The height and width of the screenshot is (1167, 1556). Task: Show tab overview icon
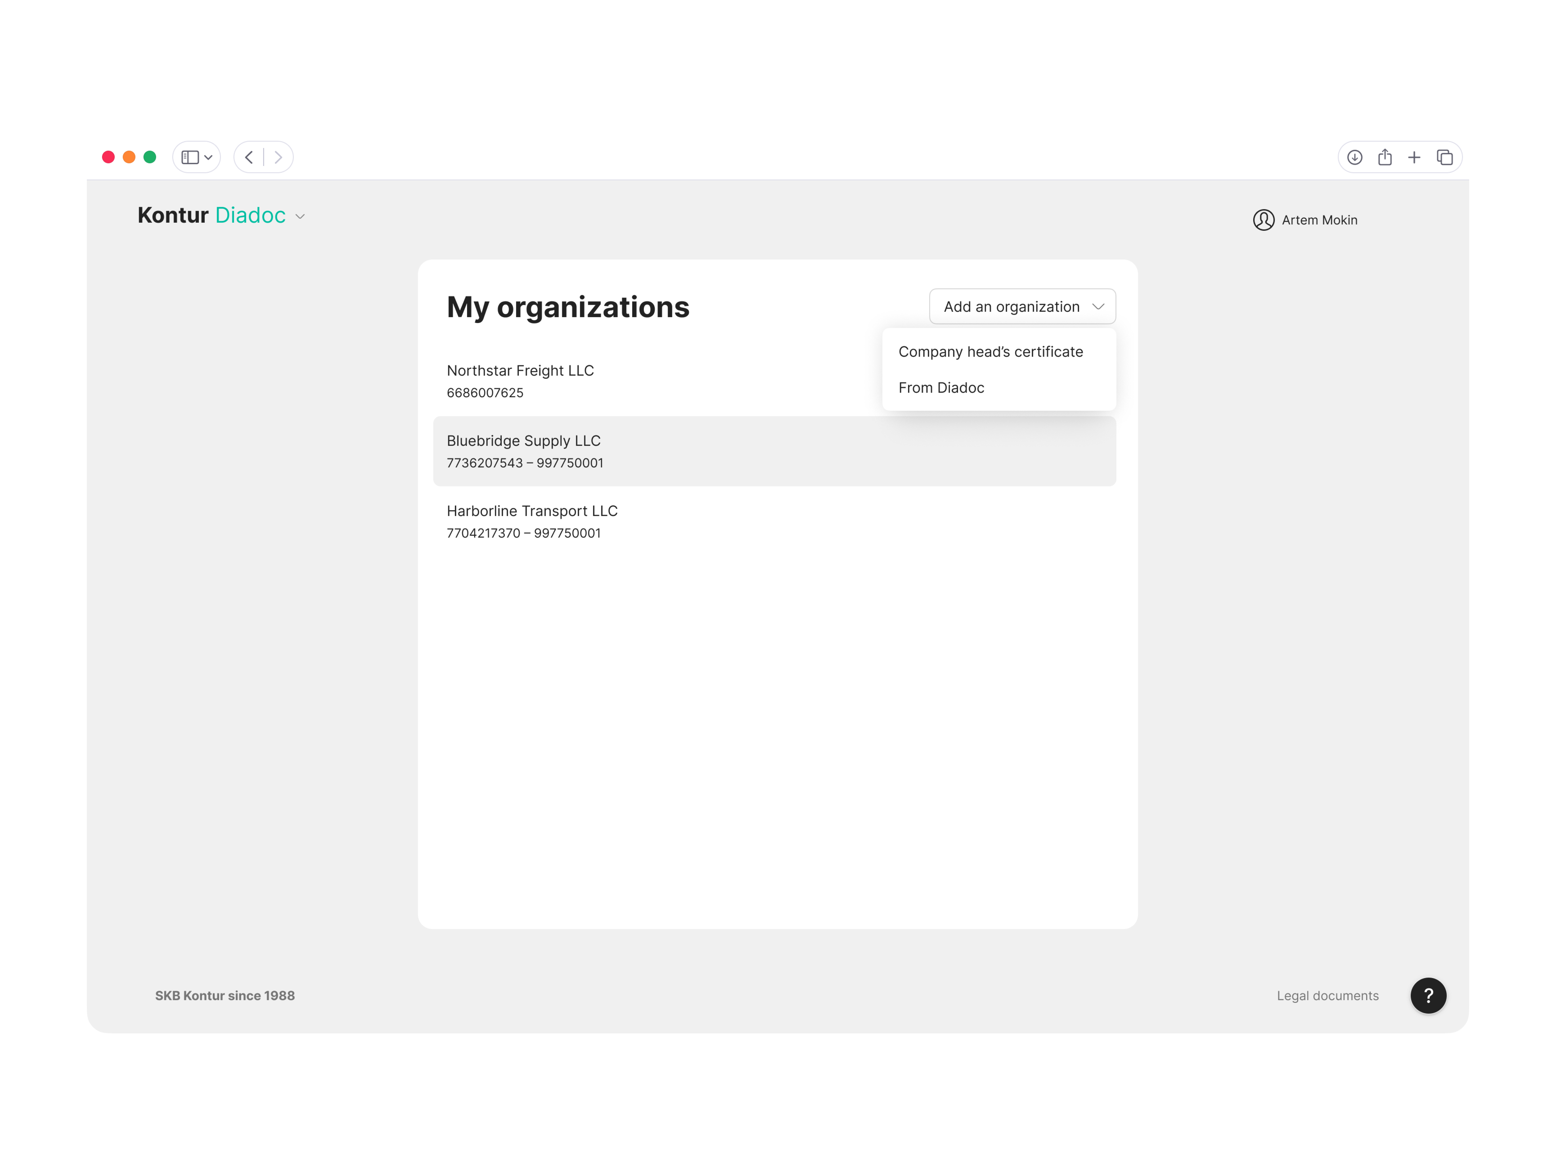point(1444,157)
